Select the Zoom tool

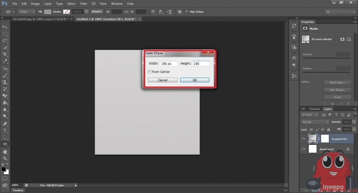[5, 158]
